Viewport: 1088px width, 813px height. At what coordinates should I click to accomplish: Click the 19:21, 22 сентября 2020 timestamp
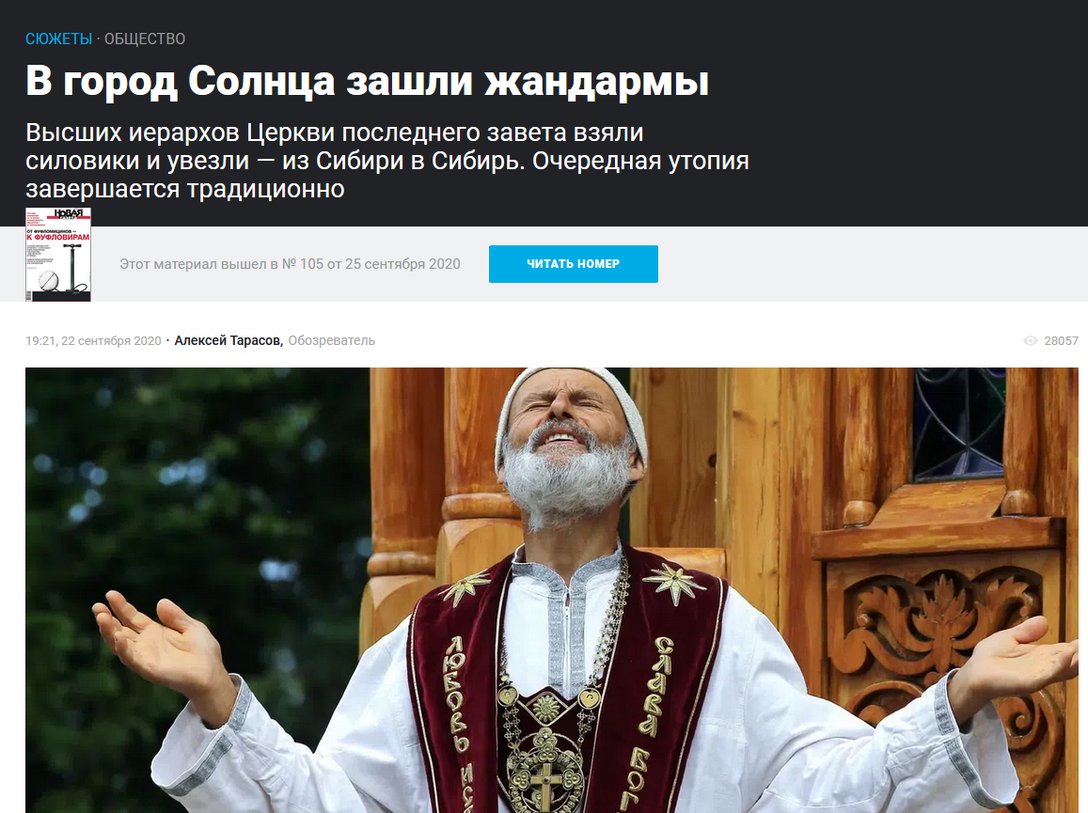point(93,340)
